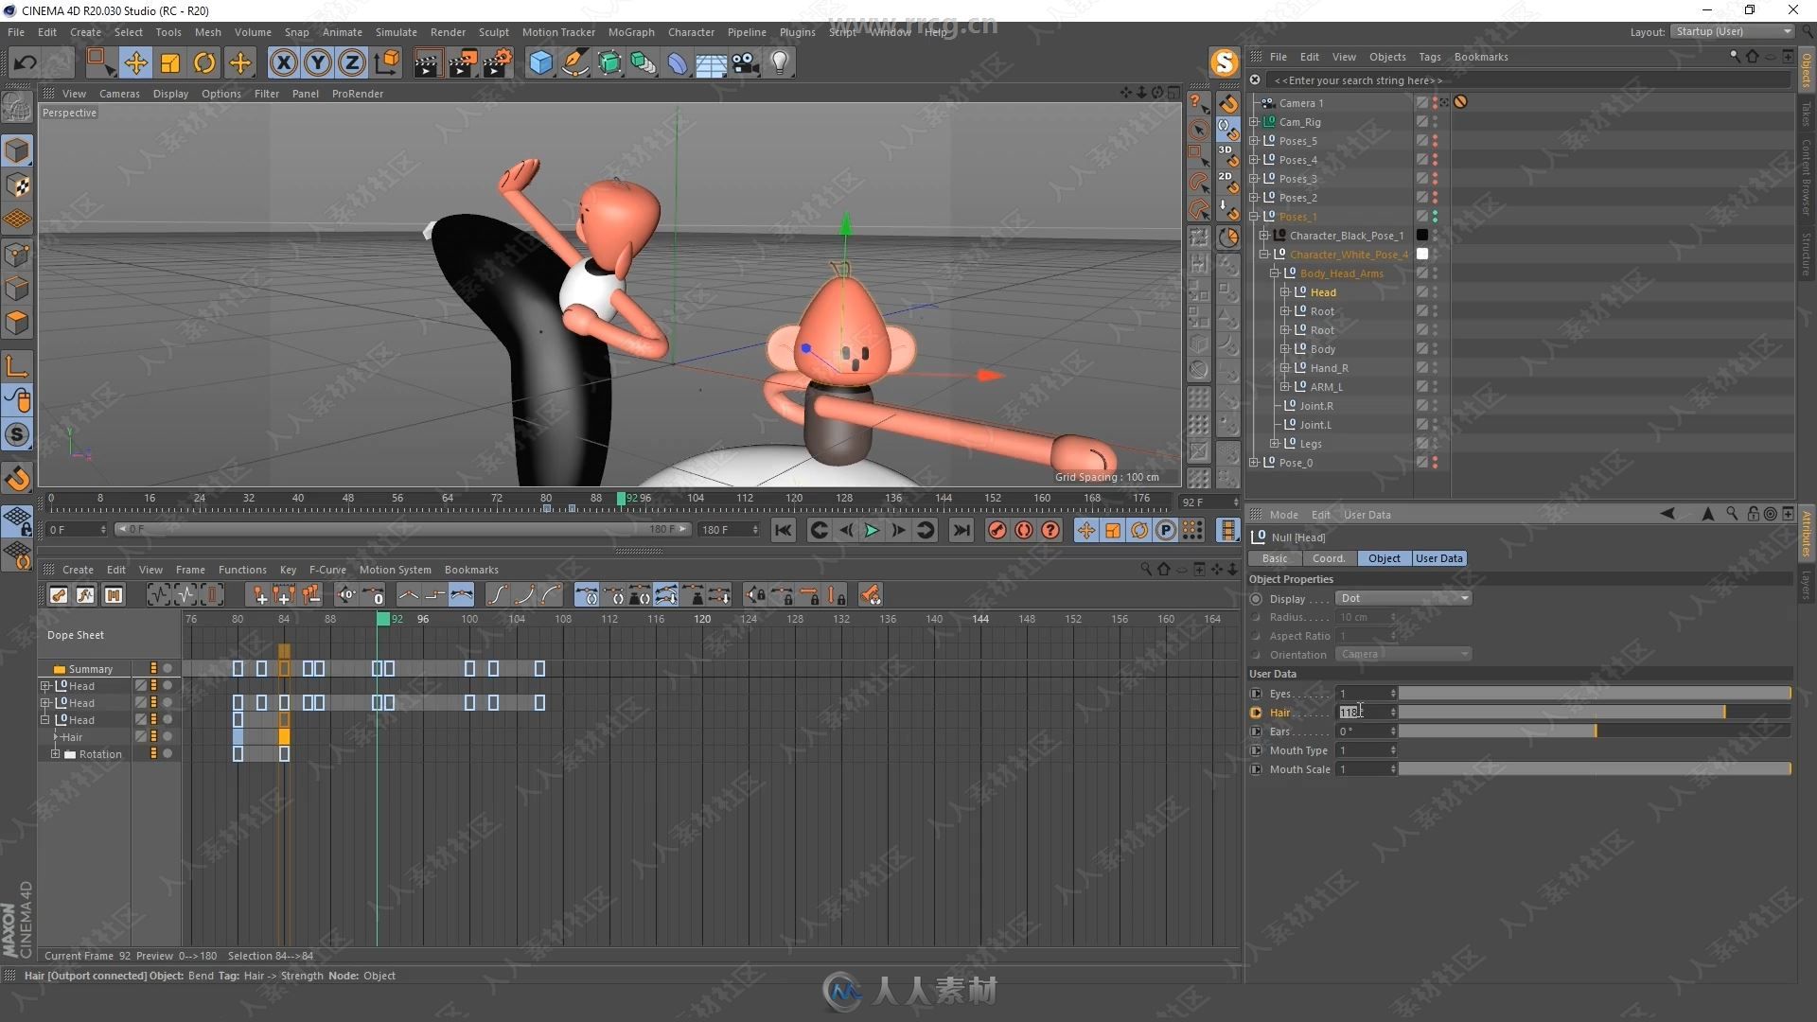Click the Render Settings icon
Viewport: 1817px width, 1022px height.
[499, 62]
